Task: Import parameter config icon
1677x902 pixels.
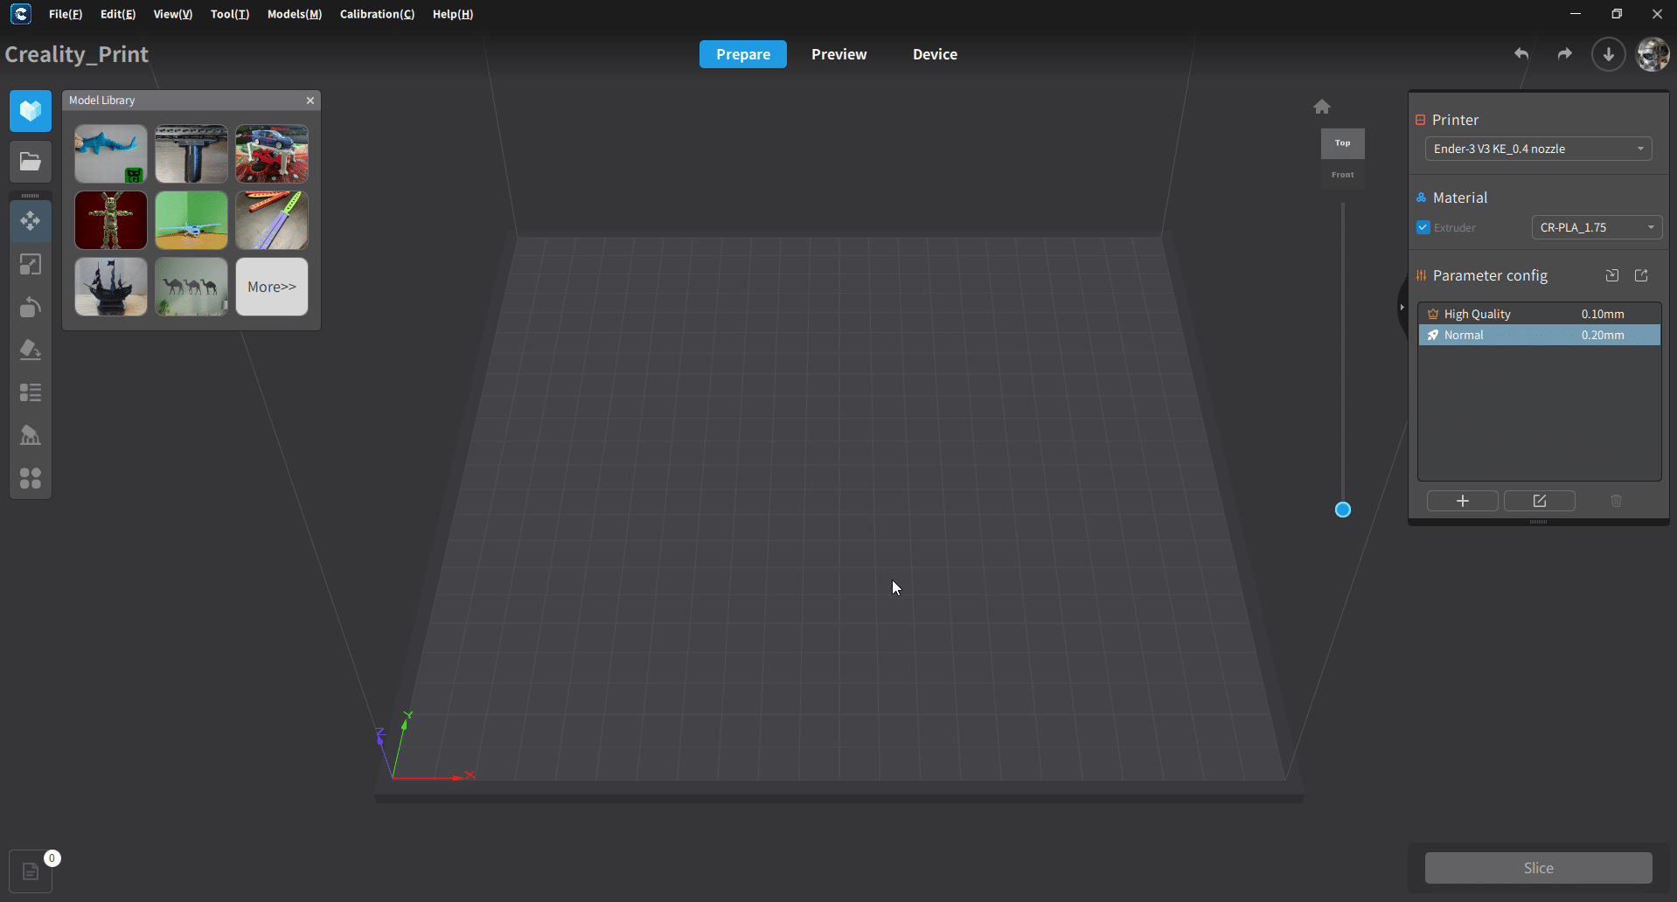Action: 1612,275
